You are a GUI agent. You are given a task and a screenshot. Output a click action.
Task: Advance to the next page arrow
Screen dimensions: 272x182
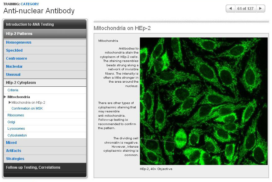tap(261, 9)
